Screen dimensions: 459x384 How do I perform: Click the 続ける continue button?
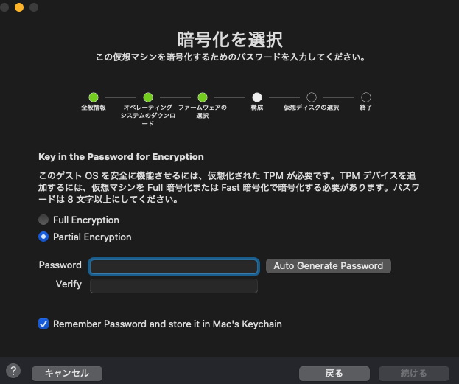tap(413, 374)
